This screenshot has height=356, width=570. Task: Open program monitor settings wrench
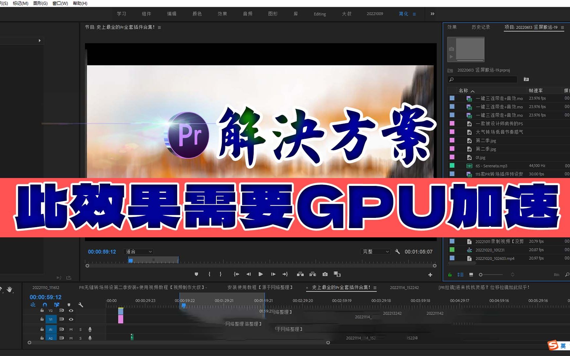pyautogui.click(x=397, y=252)
